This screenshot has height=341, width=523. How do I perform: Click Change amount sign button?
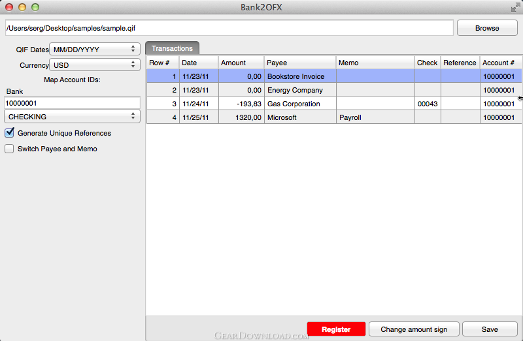(414, 329)
